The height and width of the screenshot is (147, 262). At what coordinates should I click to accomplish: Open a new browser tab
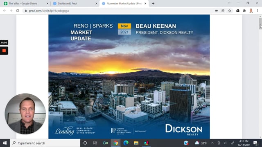[x=153, y=4]
